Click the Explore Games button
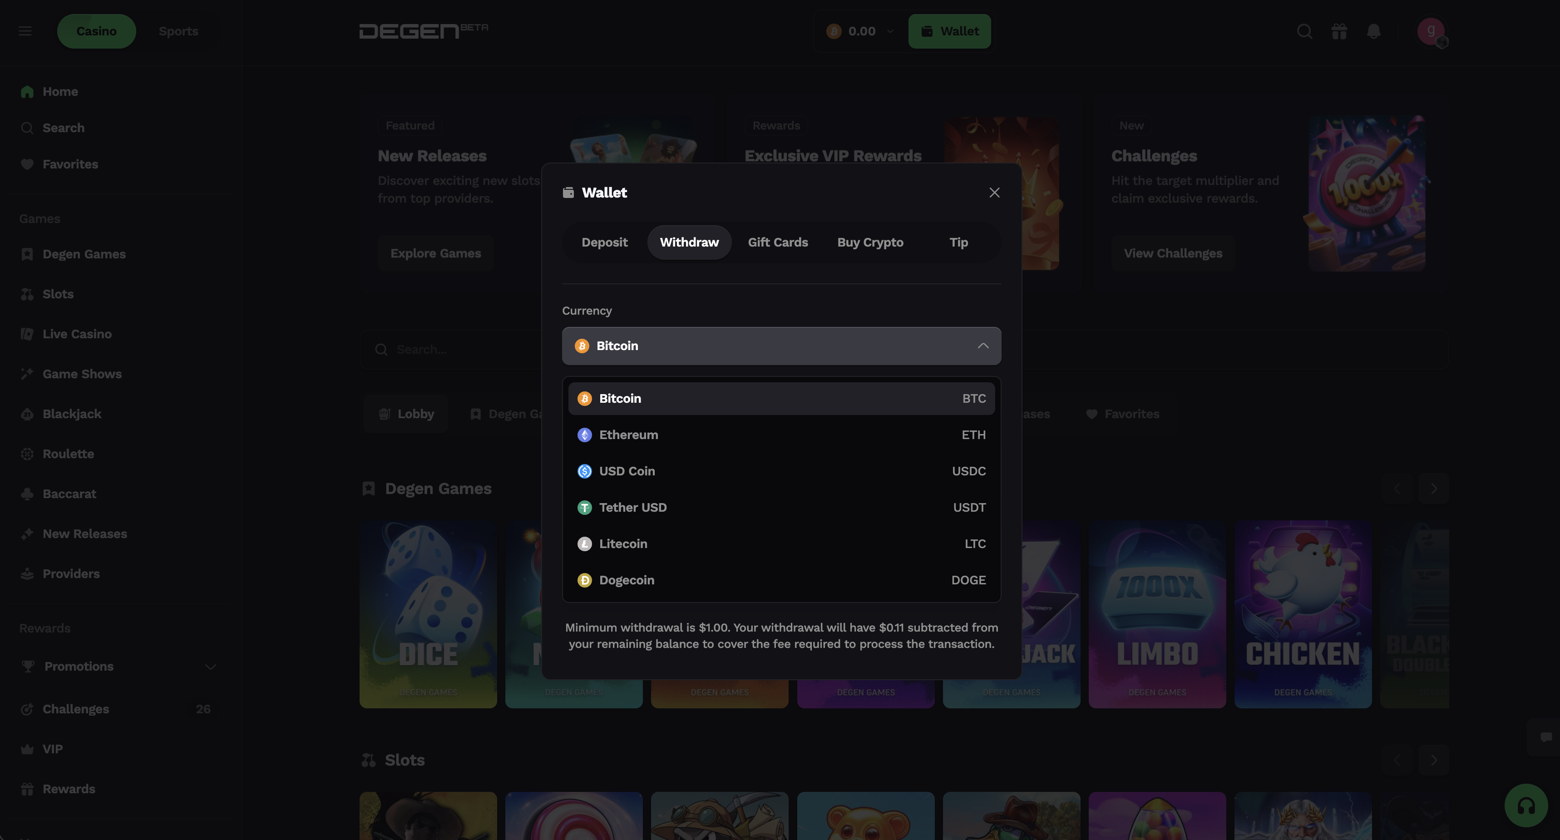This screenshot has height=840, width=1560. pyautogui.click(x=435, y=253)
